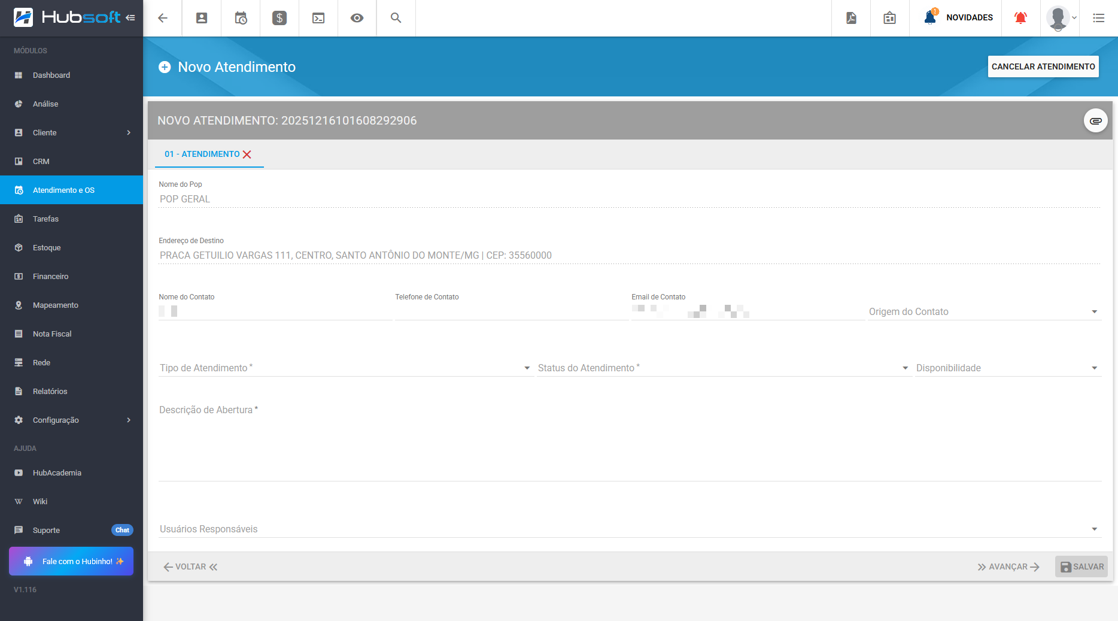
Task: Click the dollar sign financial icon
Action: [x=279, y=18]
